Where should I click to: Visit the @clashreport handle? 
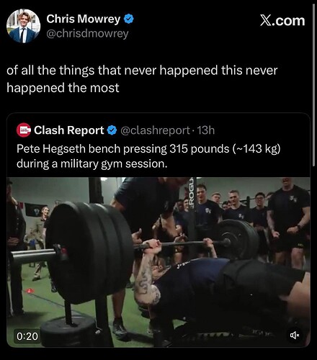[156, 130]
